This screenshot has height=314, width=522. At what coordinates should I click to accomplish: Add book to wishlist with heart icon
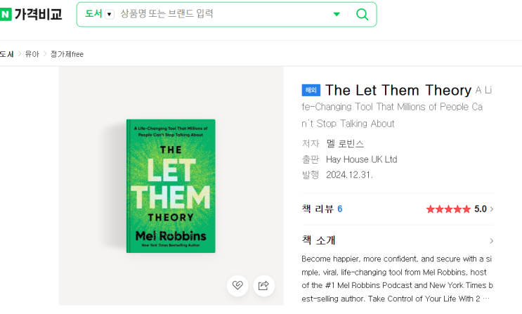coord(237,285)
